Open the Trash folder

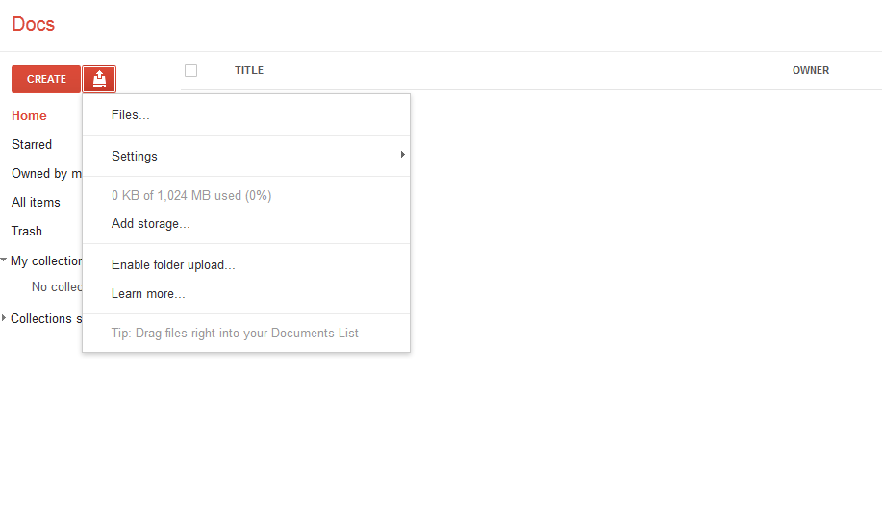(26, 231)
